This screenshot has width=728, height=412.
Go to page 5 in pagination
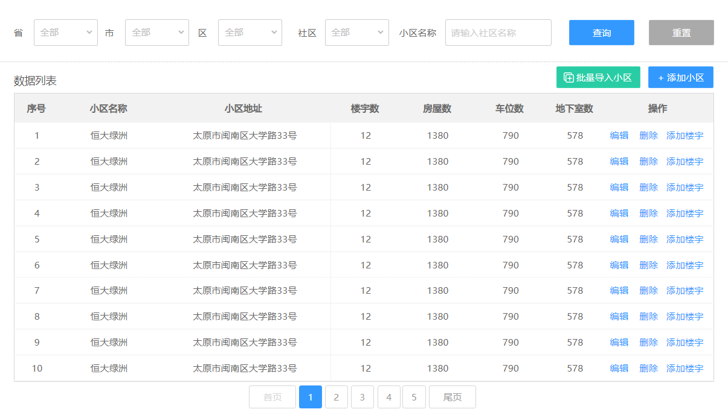414,397
